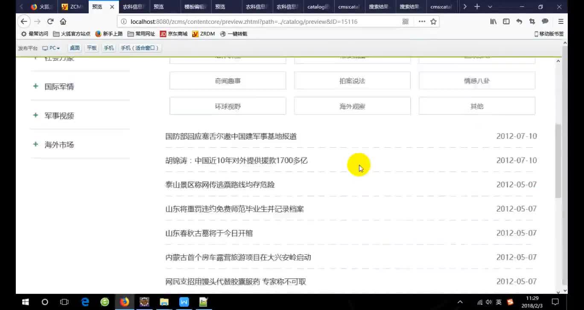Show hidden system tray icons
Viewport: 584px width, 310px height.
(x=460, y=302)
